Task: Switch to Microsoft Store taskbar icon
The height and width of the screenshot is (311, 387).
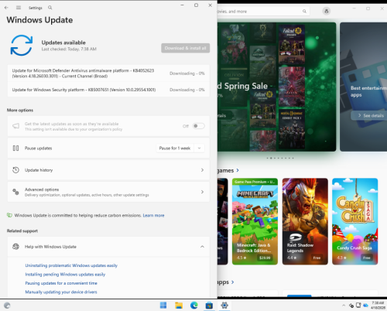Action: point(209,306)
